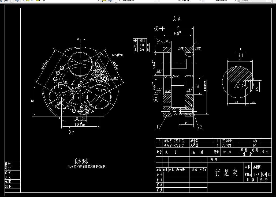Open the greyed plot style dropdown
The width and height of the screenshot is (276, 197).
(x=255, y=1)
